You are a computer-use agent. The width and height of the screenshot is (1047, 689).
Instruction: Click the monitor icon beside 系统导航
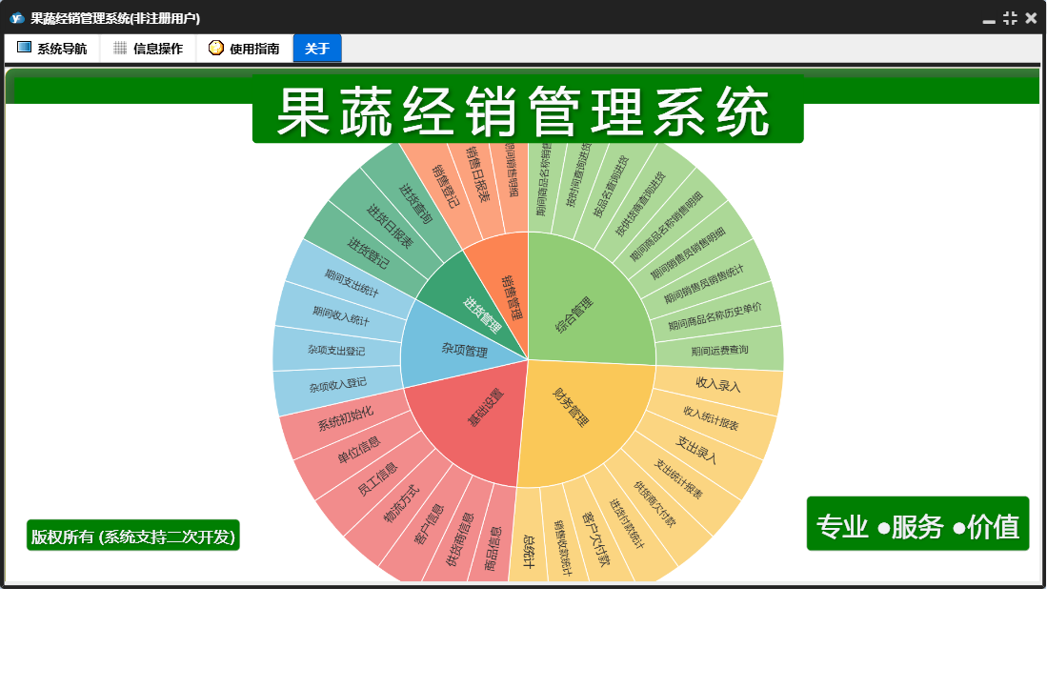[24, 48]
